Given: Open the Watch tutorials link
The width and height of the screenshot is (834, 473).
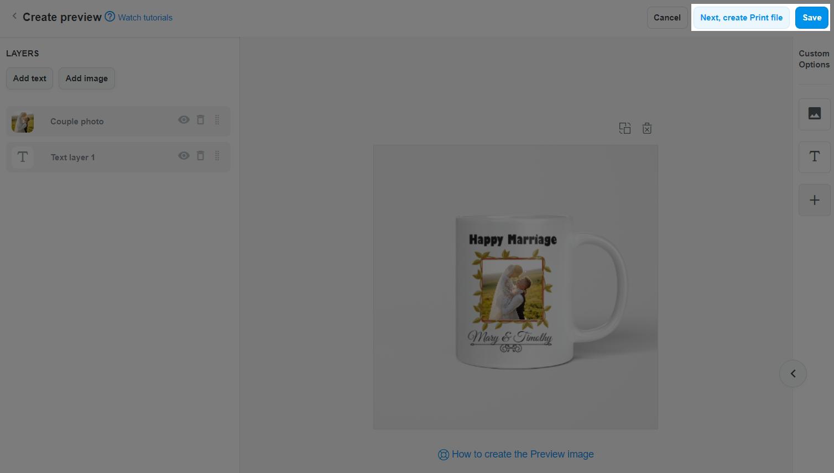Looking at the screenshot, I should [x=145, y=18].
